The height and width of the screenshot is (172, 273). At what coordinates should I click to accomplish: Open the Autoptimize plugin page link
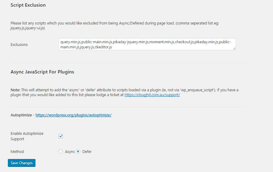[73, 115]
